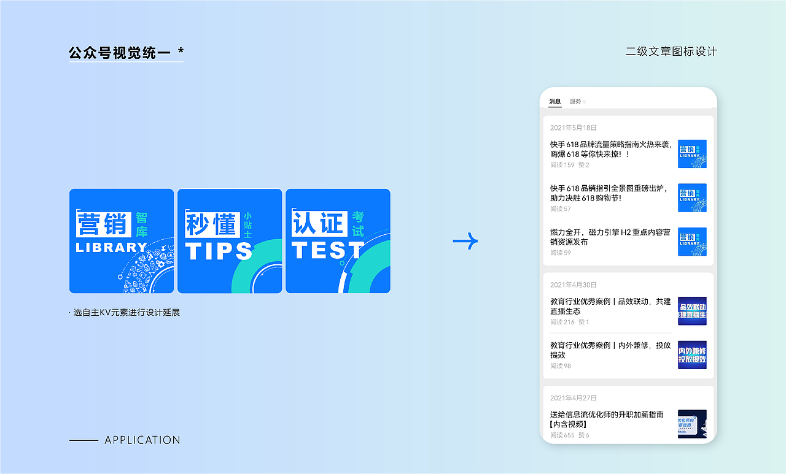Tap thumbnail beside 品销指引全景图 article

point(692,197)
